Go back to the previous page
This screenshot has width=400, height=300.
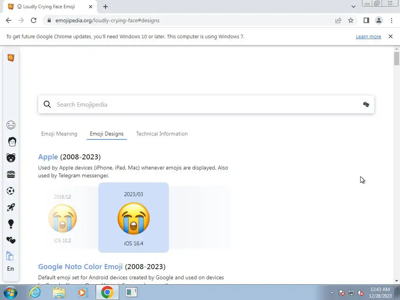[9, 20]
